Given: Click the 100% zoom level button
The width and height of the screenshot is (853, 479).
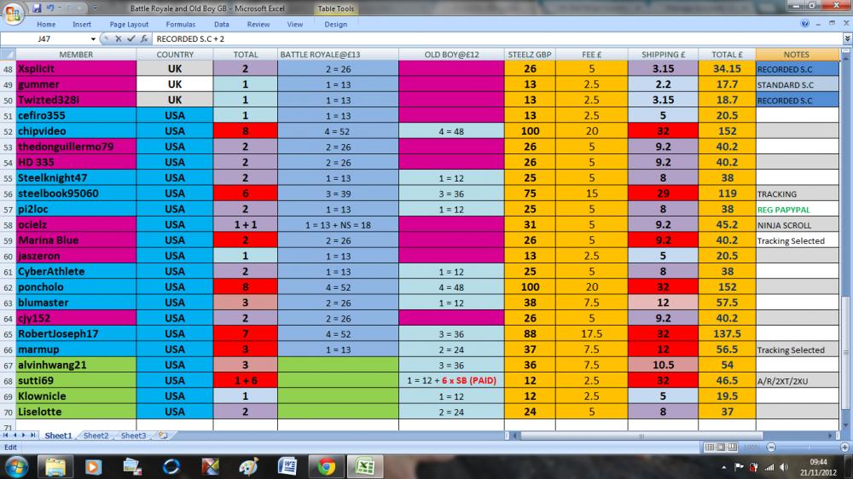Looking at the screenshot, I should [751, 447].
